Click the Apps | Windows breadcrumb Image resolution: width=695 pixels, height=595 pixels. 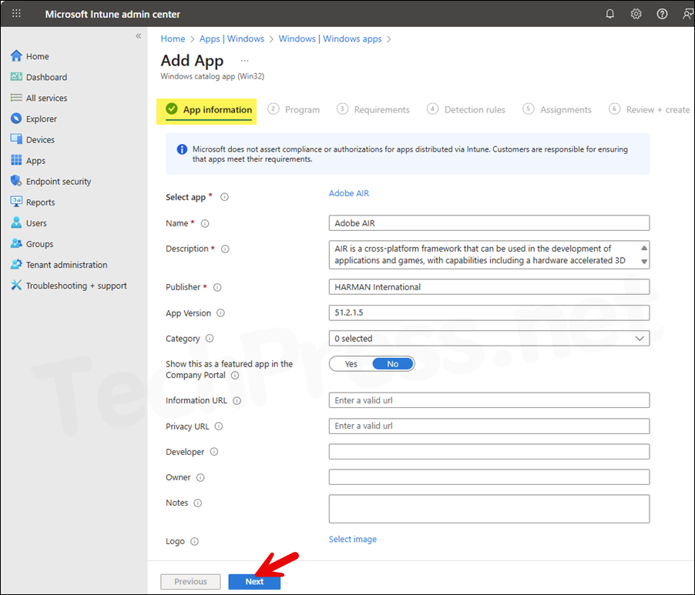pos(232,39)
